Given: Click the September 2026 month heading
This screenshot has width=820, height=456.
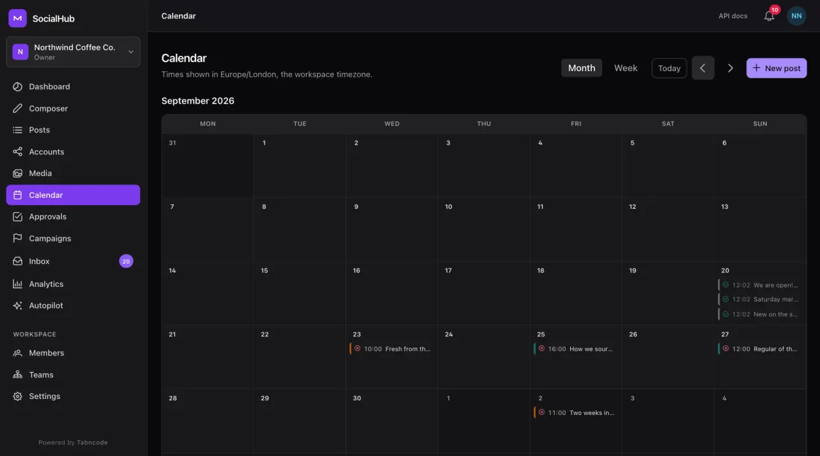Looking at the screenshot, I should [198, 101].
